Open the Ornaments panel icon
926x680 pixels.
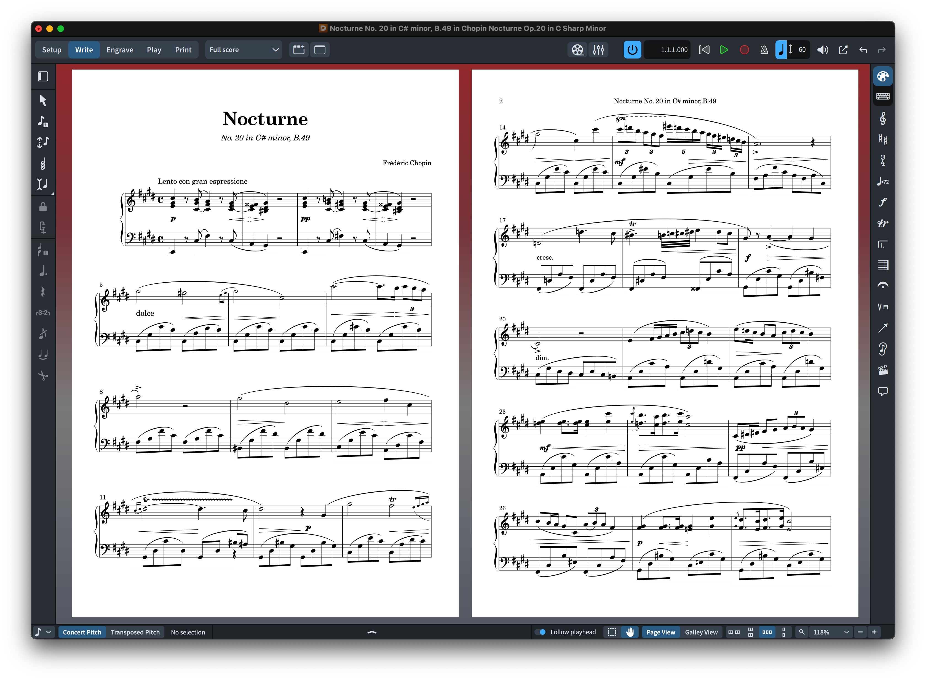point(882,223)
